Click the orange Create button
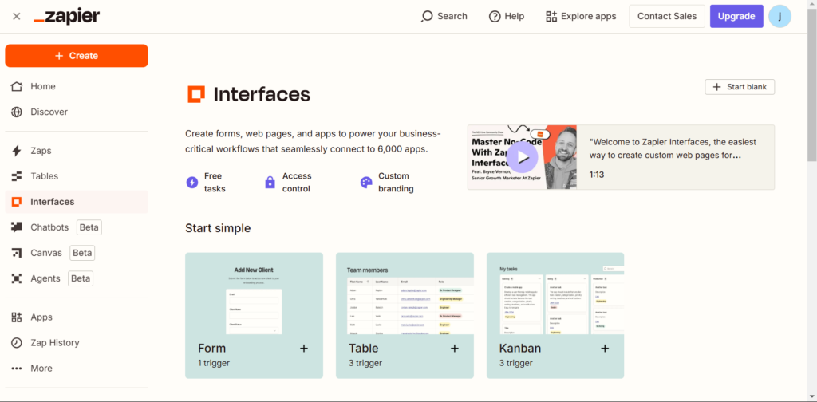 [77, 56]
